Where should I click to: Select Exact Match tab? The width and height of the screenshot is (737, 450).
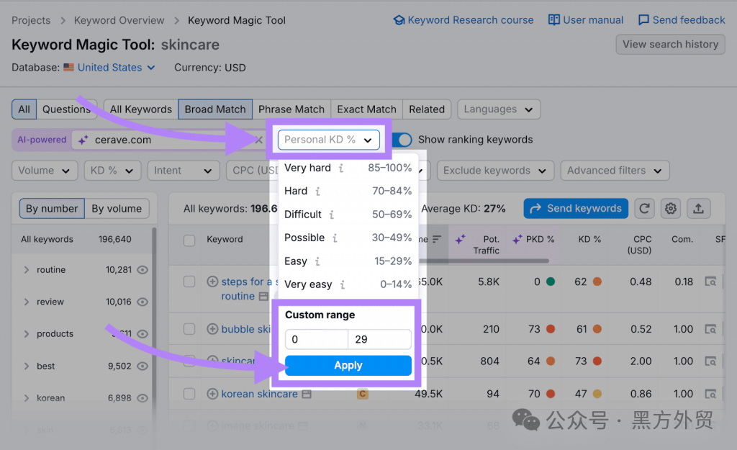[x=366, y=109]
